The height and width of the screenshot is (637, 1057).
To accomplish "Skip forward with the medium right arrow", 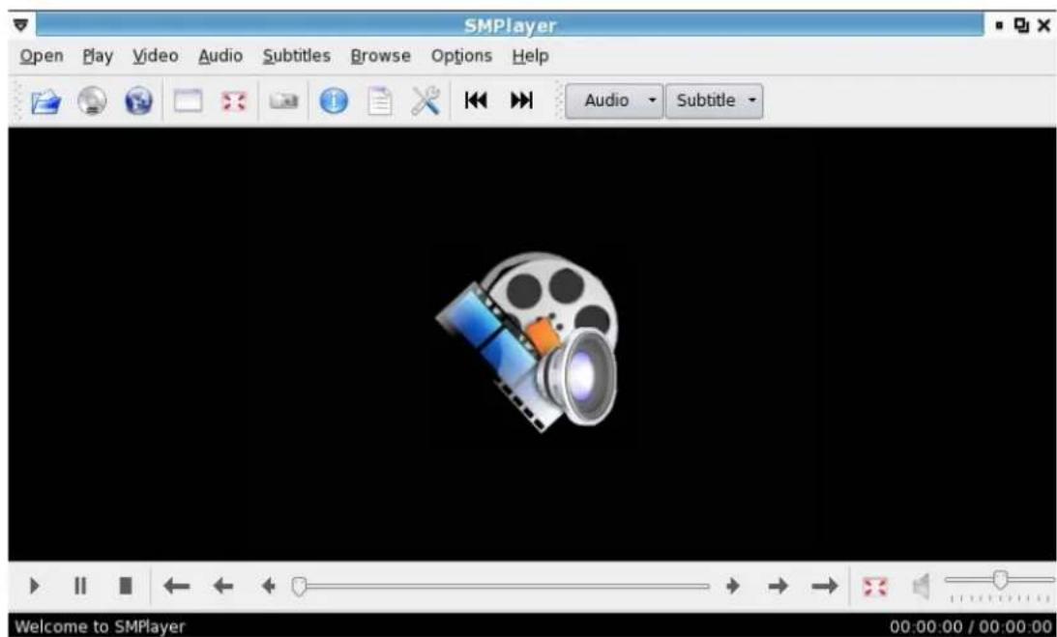I will click(778, 587).
